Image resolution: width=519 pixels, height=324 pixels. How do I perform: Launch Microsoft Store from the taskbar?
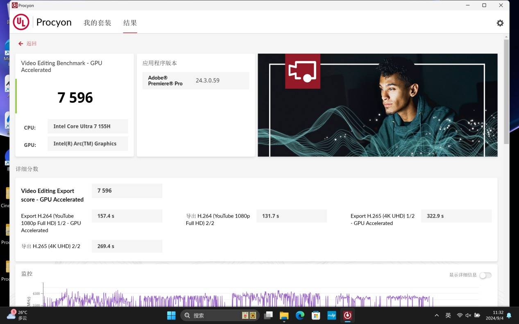pyautogui.click(x=316, y=315)
